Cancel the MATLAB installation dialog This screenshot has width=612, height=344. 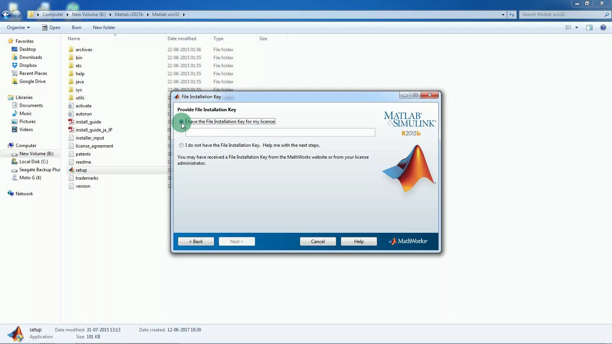pos(318,242)
